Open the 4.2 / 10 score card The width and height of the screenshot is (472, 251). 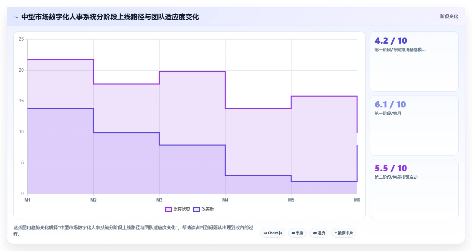(x=414, y=62)
